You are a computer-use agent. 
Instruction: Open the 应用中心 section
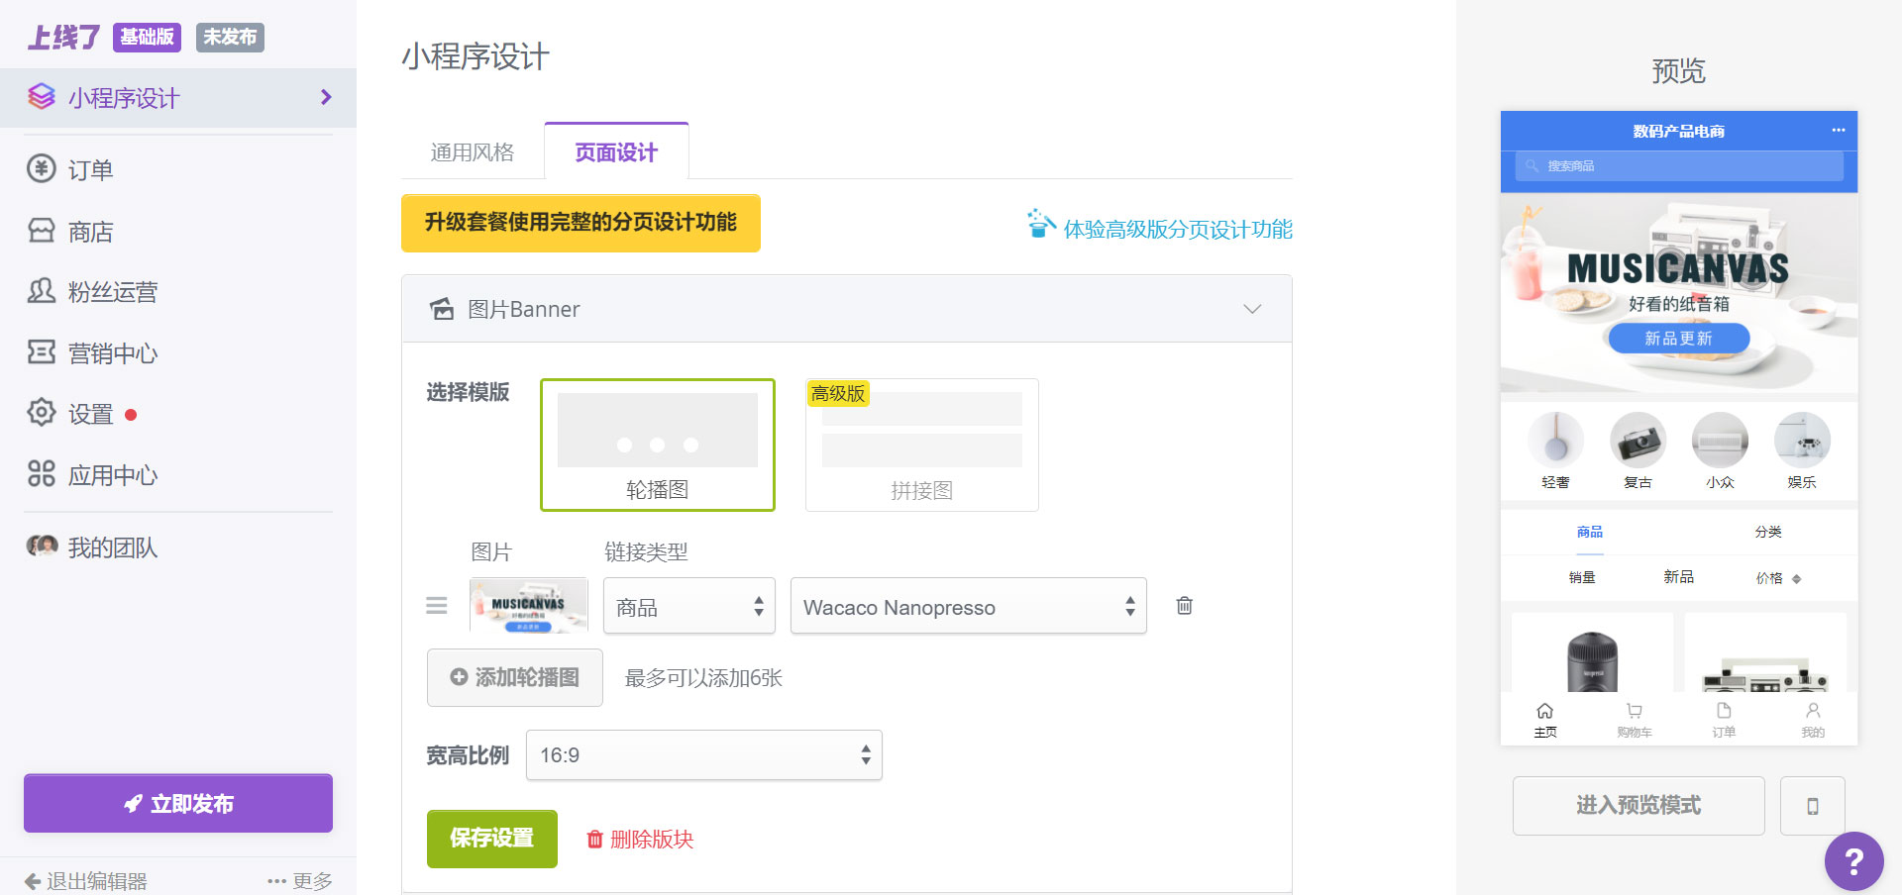(x=112, y=474)
